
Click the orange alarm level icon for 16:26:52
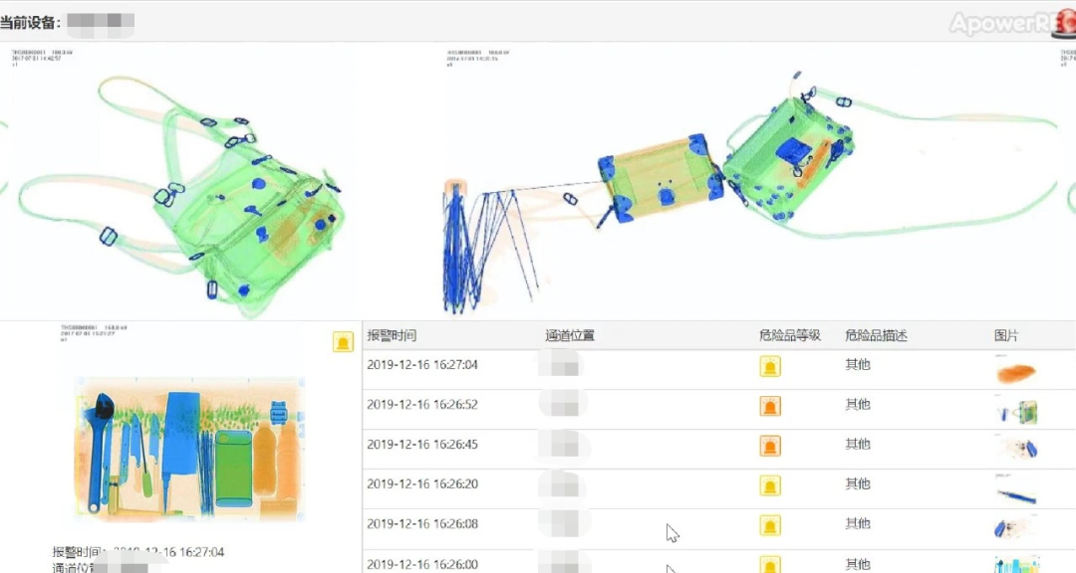click(770, 406)
